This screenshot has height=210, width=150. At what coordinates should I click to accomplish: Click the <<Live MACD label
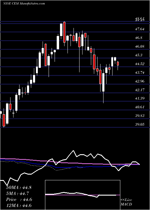[126, 202]
